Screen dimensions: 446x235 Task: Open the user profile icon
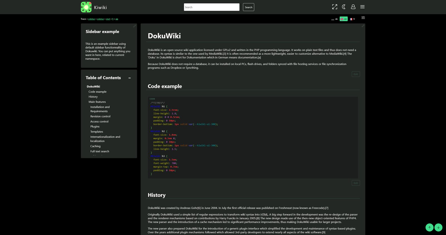pos(353,7)
